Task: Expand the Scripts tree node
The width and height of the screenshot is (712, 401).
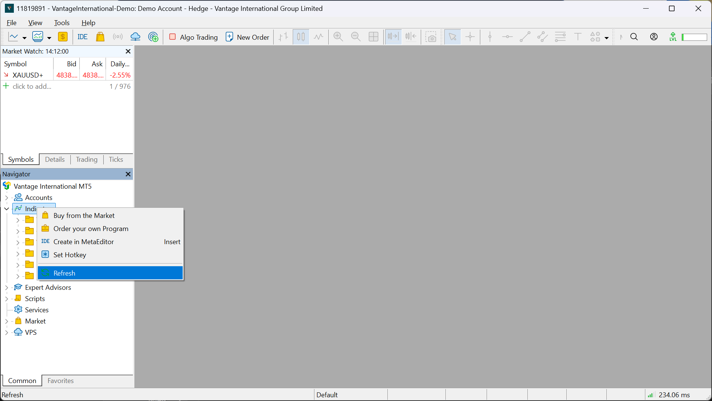Action: 7,299
